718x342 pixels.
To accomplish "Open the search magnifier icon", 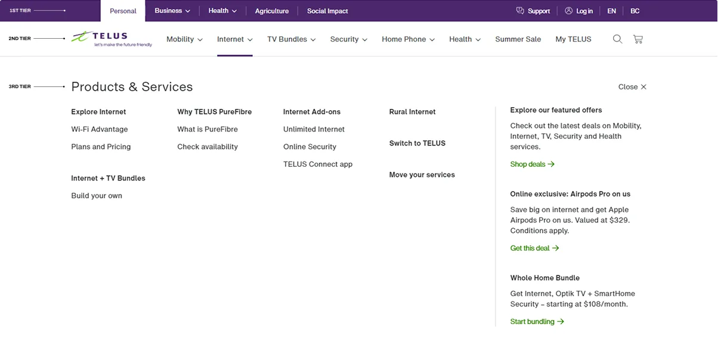I will coord(618,39).
